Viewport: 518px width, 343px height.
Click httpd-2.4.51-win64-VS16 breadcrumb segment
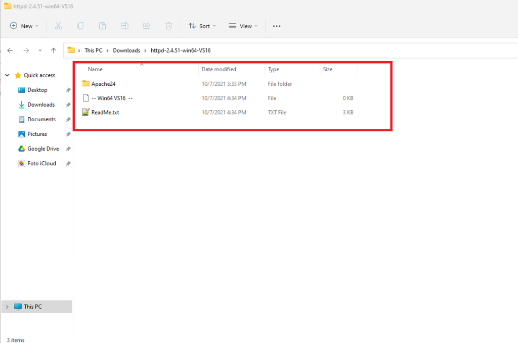pyautogui.click(x=181, y=51)
